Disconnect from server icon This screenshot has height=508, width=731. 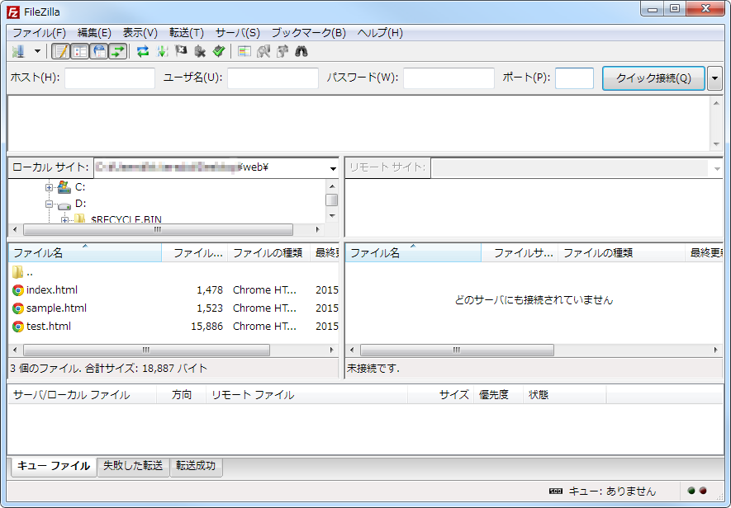click(x=200, y=51)
